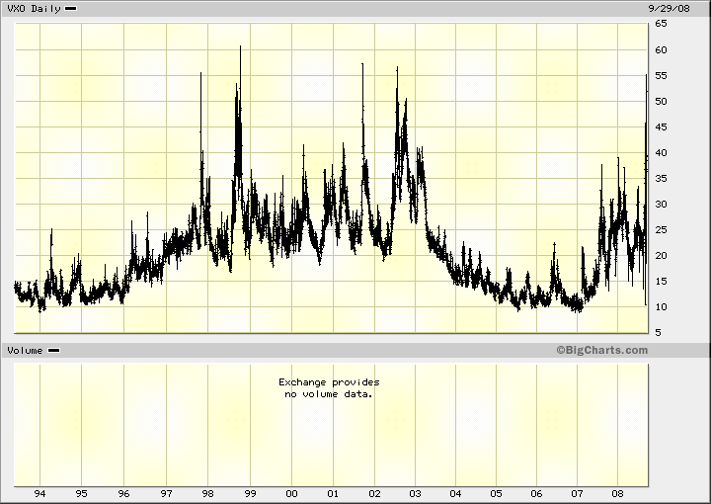Click the 05 year label on the time axis
The image size is (711, 504).
496,494
